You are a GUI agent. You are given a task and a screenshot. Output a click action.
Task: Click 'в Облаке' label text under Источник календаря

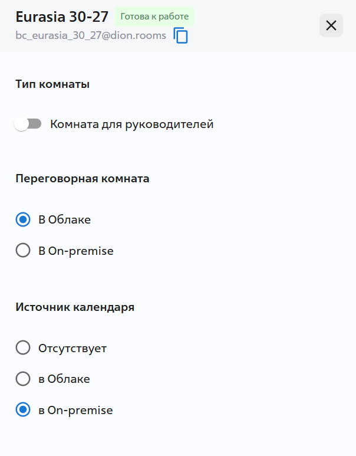(64, 379)
